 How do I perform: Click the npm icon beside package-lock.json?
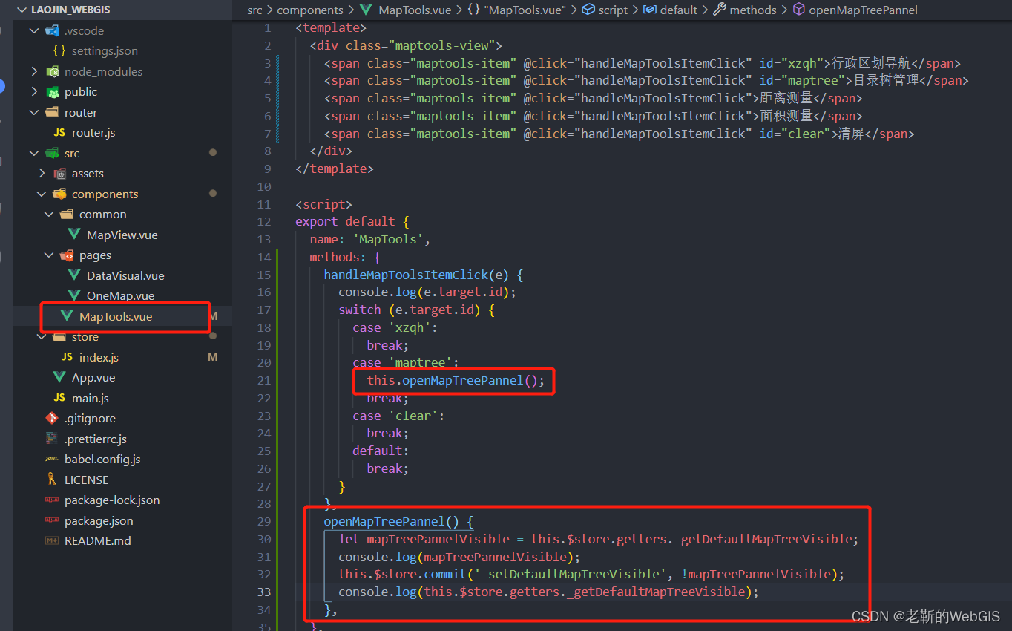[52, 500]
